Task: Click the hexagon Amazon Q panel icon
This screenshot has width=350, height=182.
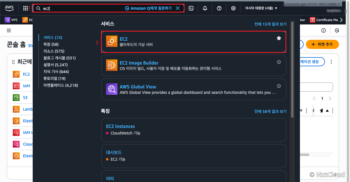Action: pos(337,30)
